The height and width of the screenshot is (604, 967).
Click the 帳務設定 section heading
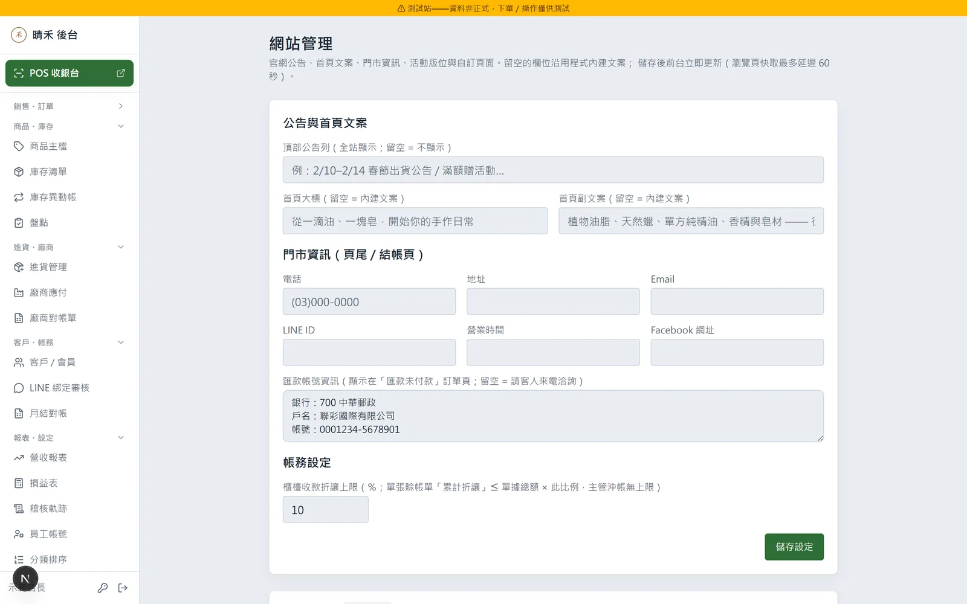coord(307,463)
